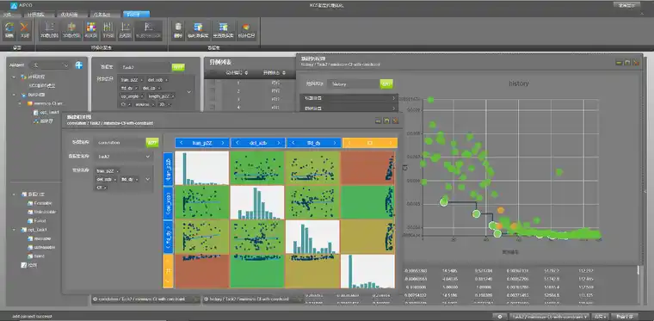
Task: Select the parallel coordinates chart icon
Action: coord(108,30)
